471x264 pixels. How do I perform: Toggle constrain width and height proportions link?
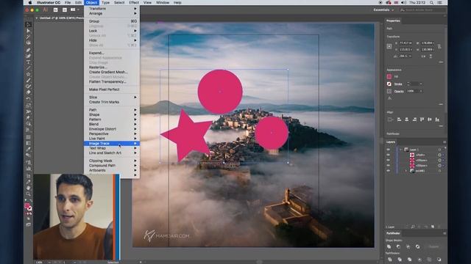tap(439, 46)
